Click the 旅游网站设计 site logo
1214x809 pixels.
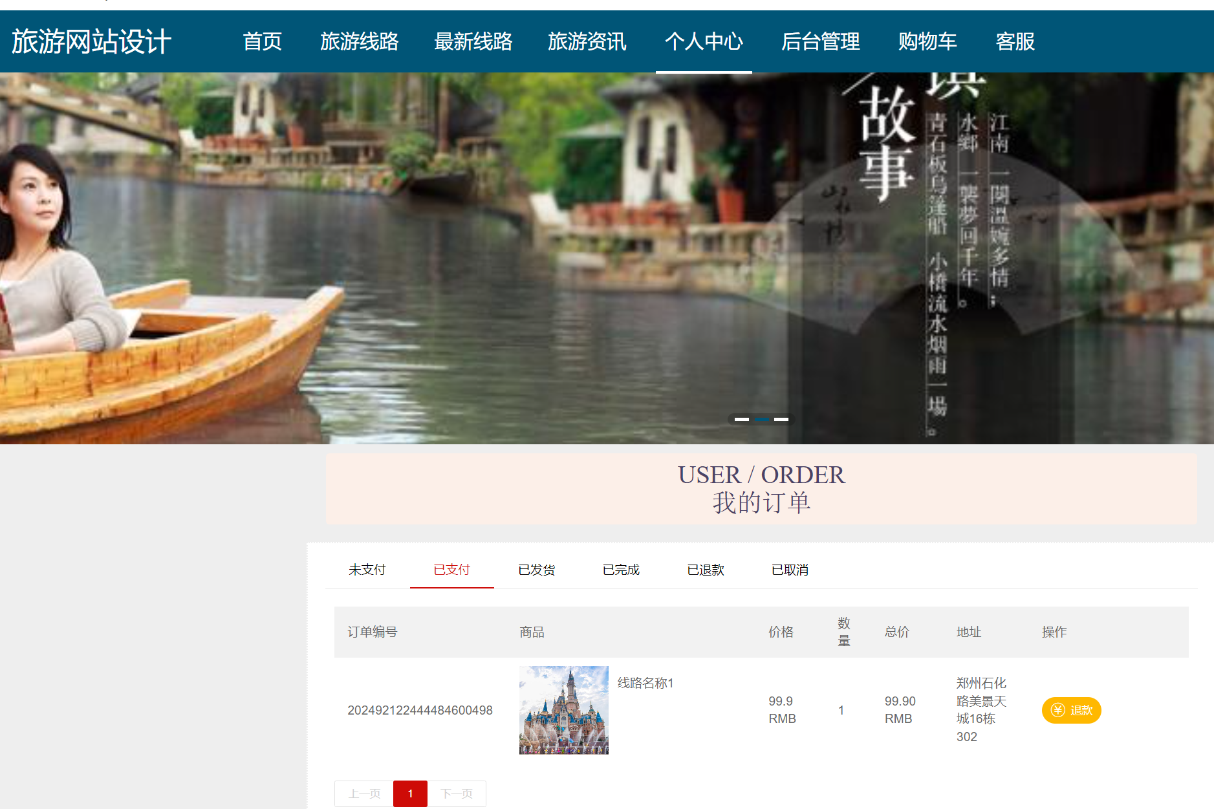click(x=91, y=41)
